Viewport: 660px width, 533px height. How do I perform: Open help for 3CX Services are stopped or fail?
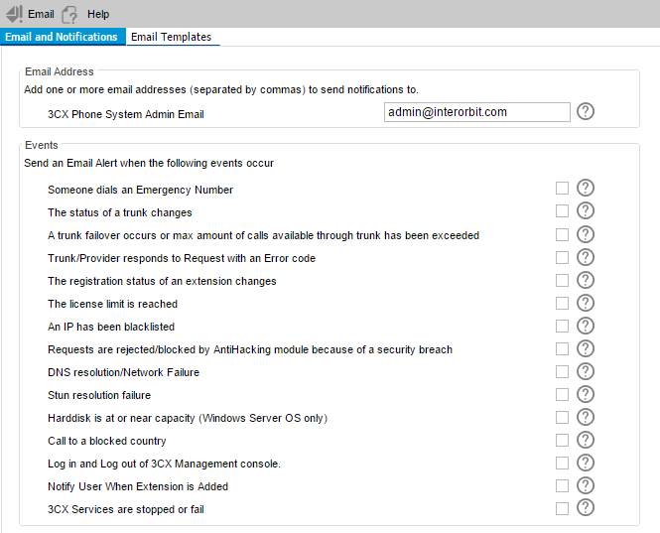(586, 508)
